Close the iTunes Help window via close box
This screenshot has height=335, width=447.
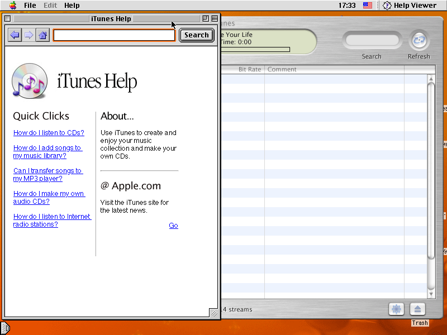[8, 18]
